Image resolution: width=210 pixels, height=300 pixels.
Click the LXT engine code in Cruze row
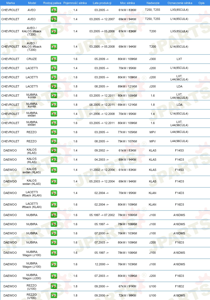(179, 59)
